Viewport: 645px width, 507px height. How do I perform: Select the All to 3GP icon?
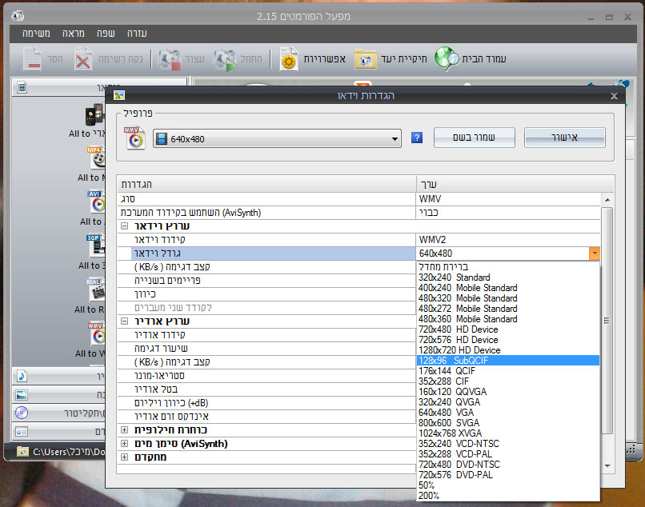click(x=95, y=246)
